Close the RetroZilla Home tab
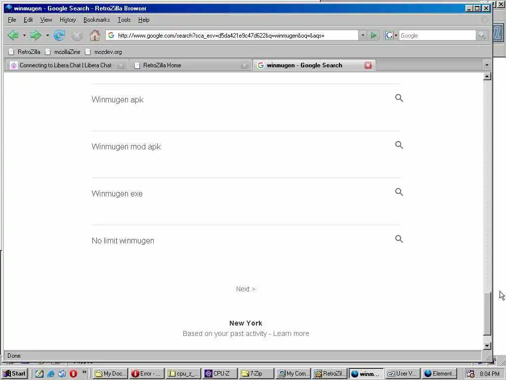The image size is (506, 380). point(245,66)
